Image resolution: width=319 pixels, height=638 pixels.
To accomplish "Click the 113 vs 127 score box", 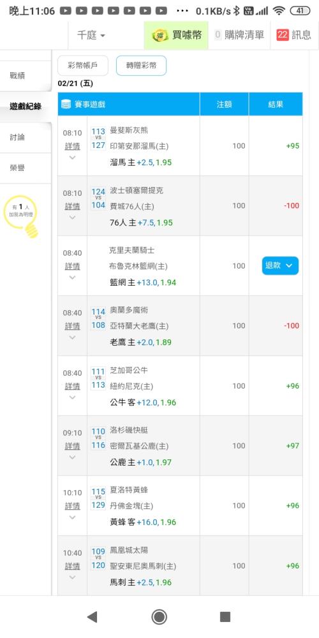I will 98,138.
